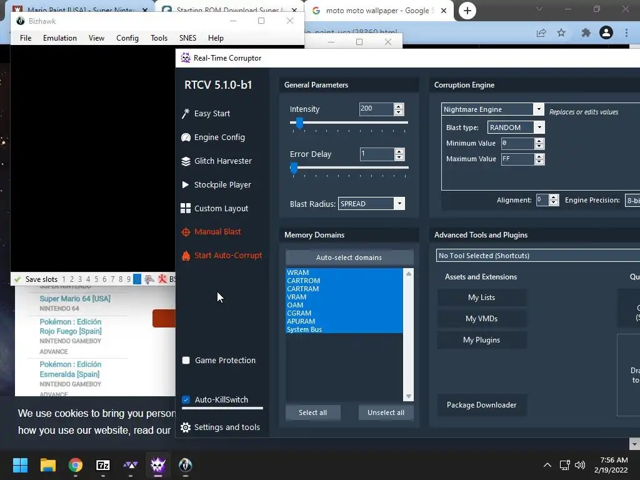Click the Chrome share page icon

541,33
